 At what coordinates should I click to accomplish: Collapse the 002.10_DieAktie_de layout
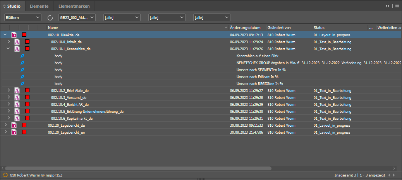point(5,35)
